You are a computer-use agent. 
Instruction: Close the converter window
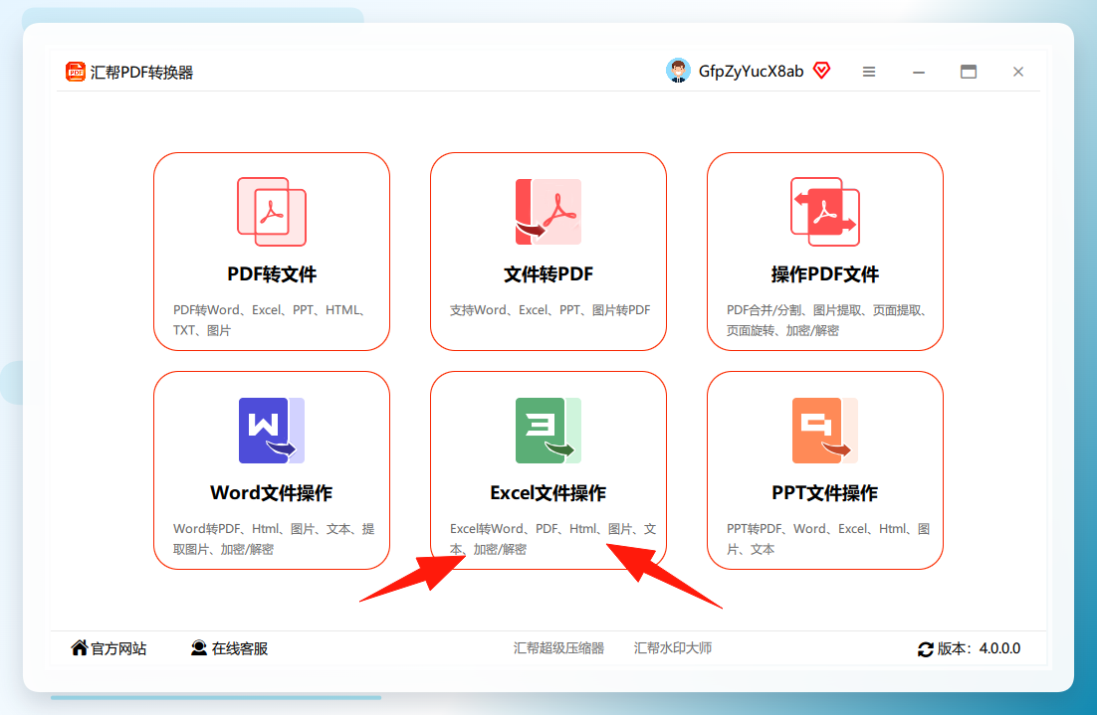(x=1018, y=72)
